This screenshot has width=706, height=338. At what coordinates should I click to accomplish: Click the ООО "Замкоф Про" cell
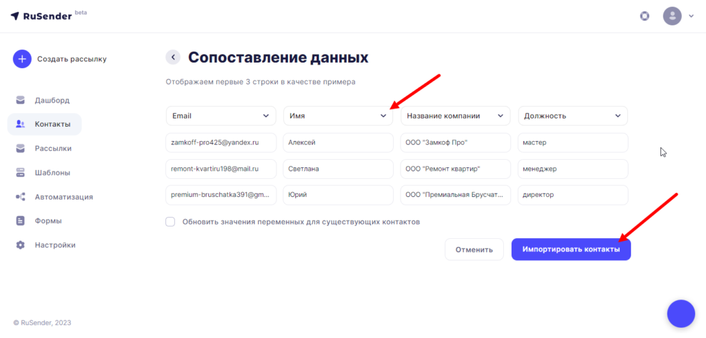pos(455,143)
